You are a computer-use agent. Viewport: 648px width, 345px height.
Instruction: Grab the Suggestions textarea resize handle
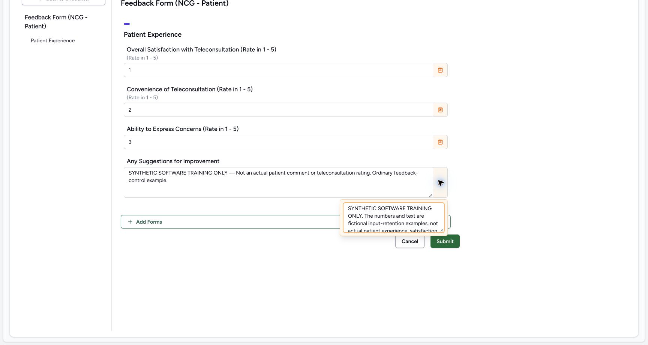coord(430,195)
